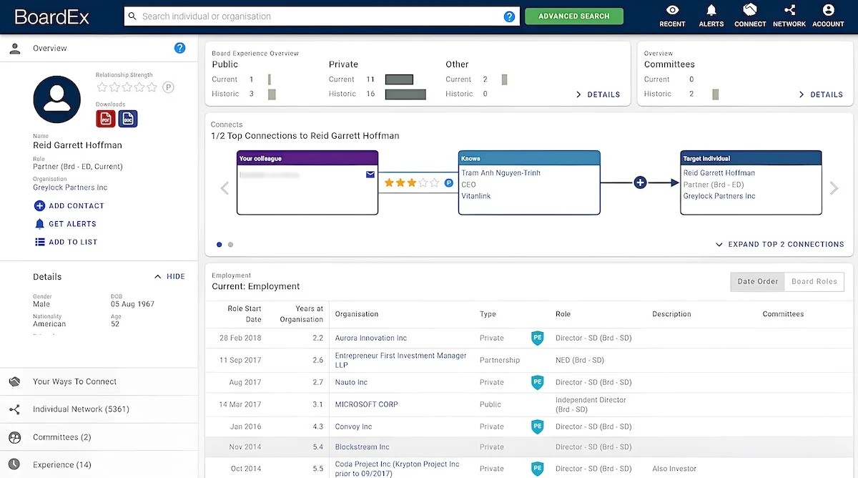Open Board Experience Details
Screen dimensions: 858x478
click(598, 94)
